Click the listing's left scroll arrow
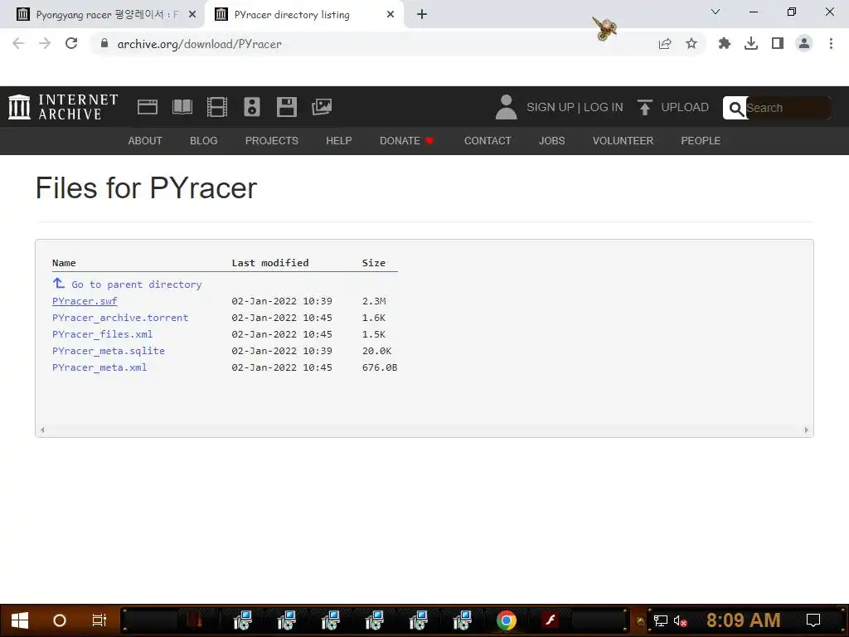Image resolution: width=849 pixels, height=637 pixels. point(42,430)
